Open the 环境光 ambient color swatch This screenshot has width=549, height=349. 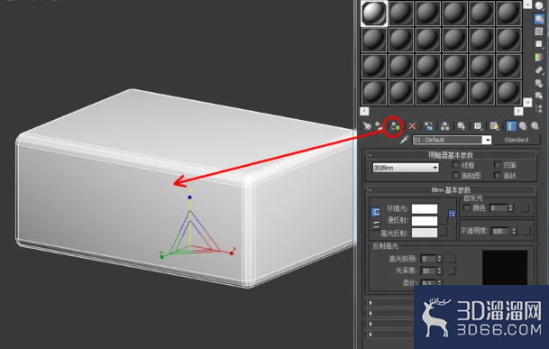click(425, 209)
